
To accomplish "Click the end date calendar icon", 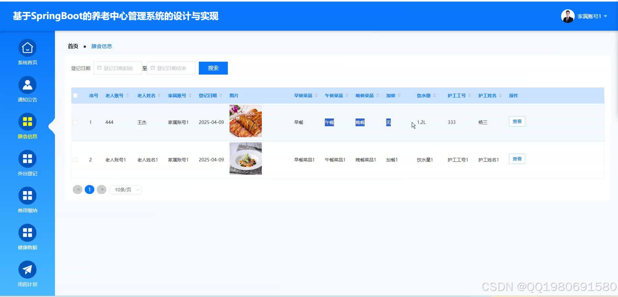I will coord(153,68).
